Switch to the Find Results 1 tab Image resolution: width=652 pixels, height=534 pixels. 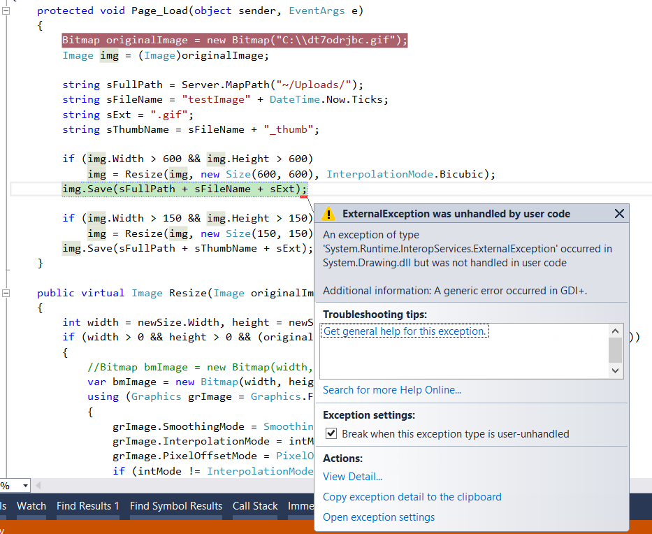(x=88, y=506)
